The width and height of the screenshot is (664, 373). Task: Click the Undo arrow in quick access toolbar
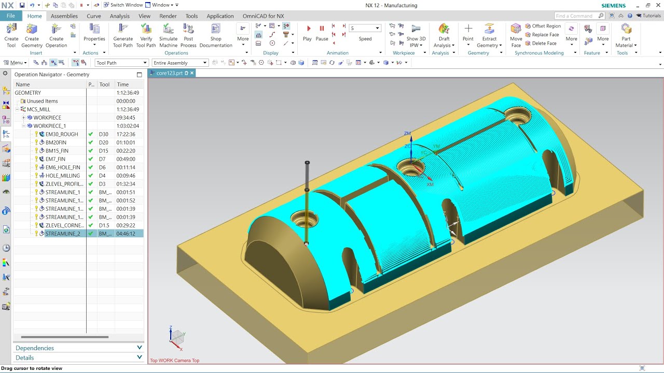coord(32,5)
